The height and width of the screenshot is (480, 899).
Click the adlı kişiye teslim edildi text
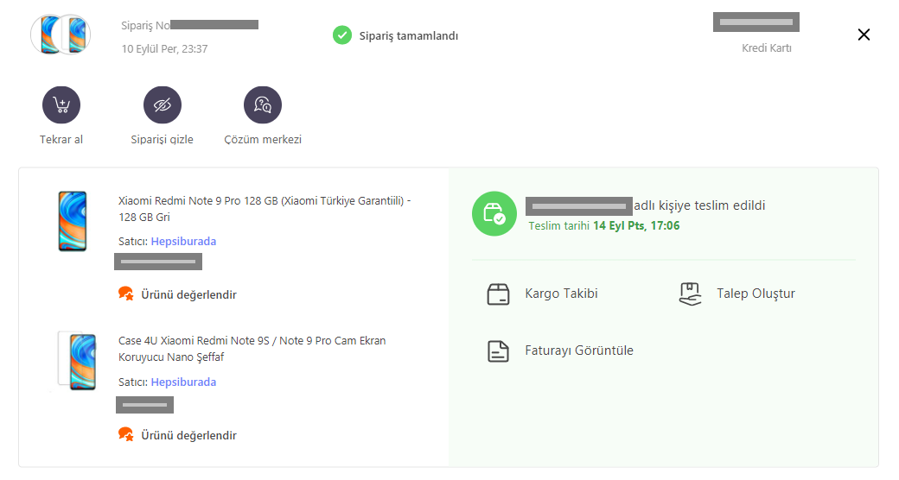(x=699, y=205)
